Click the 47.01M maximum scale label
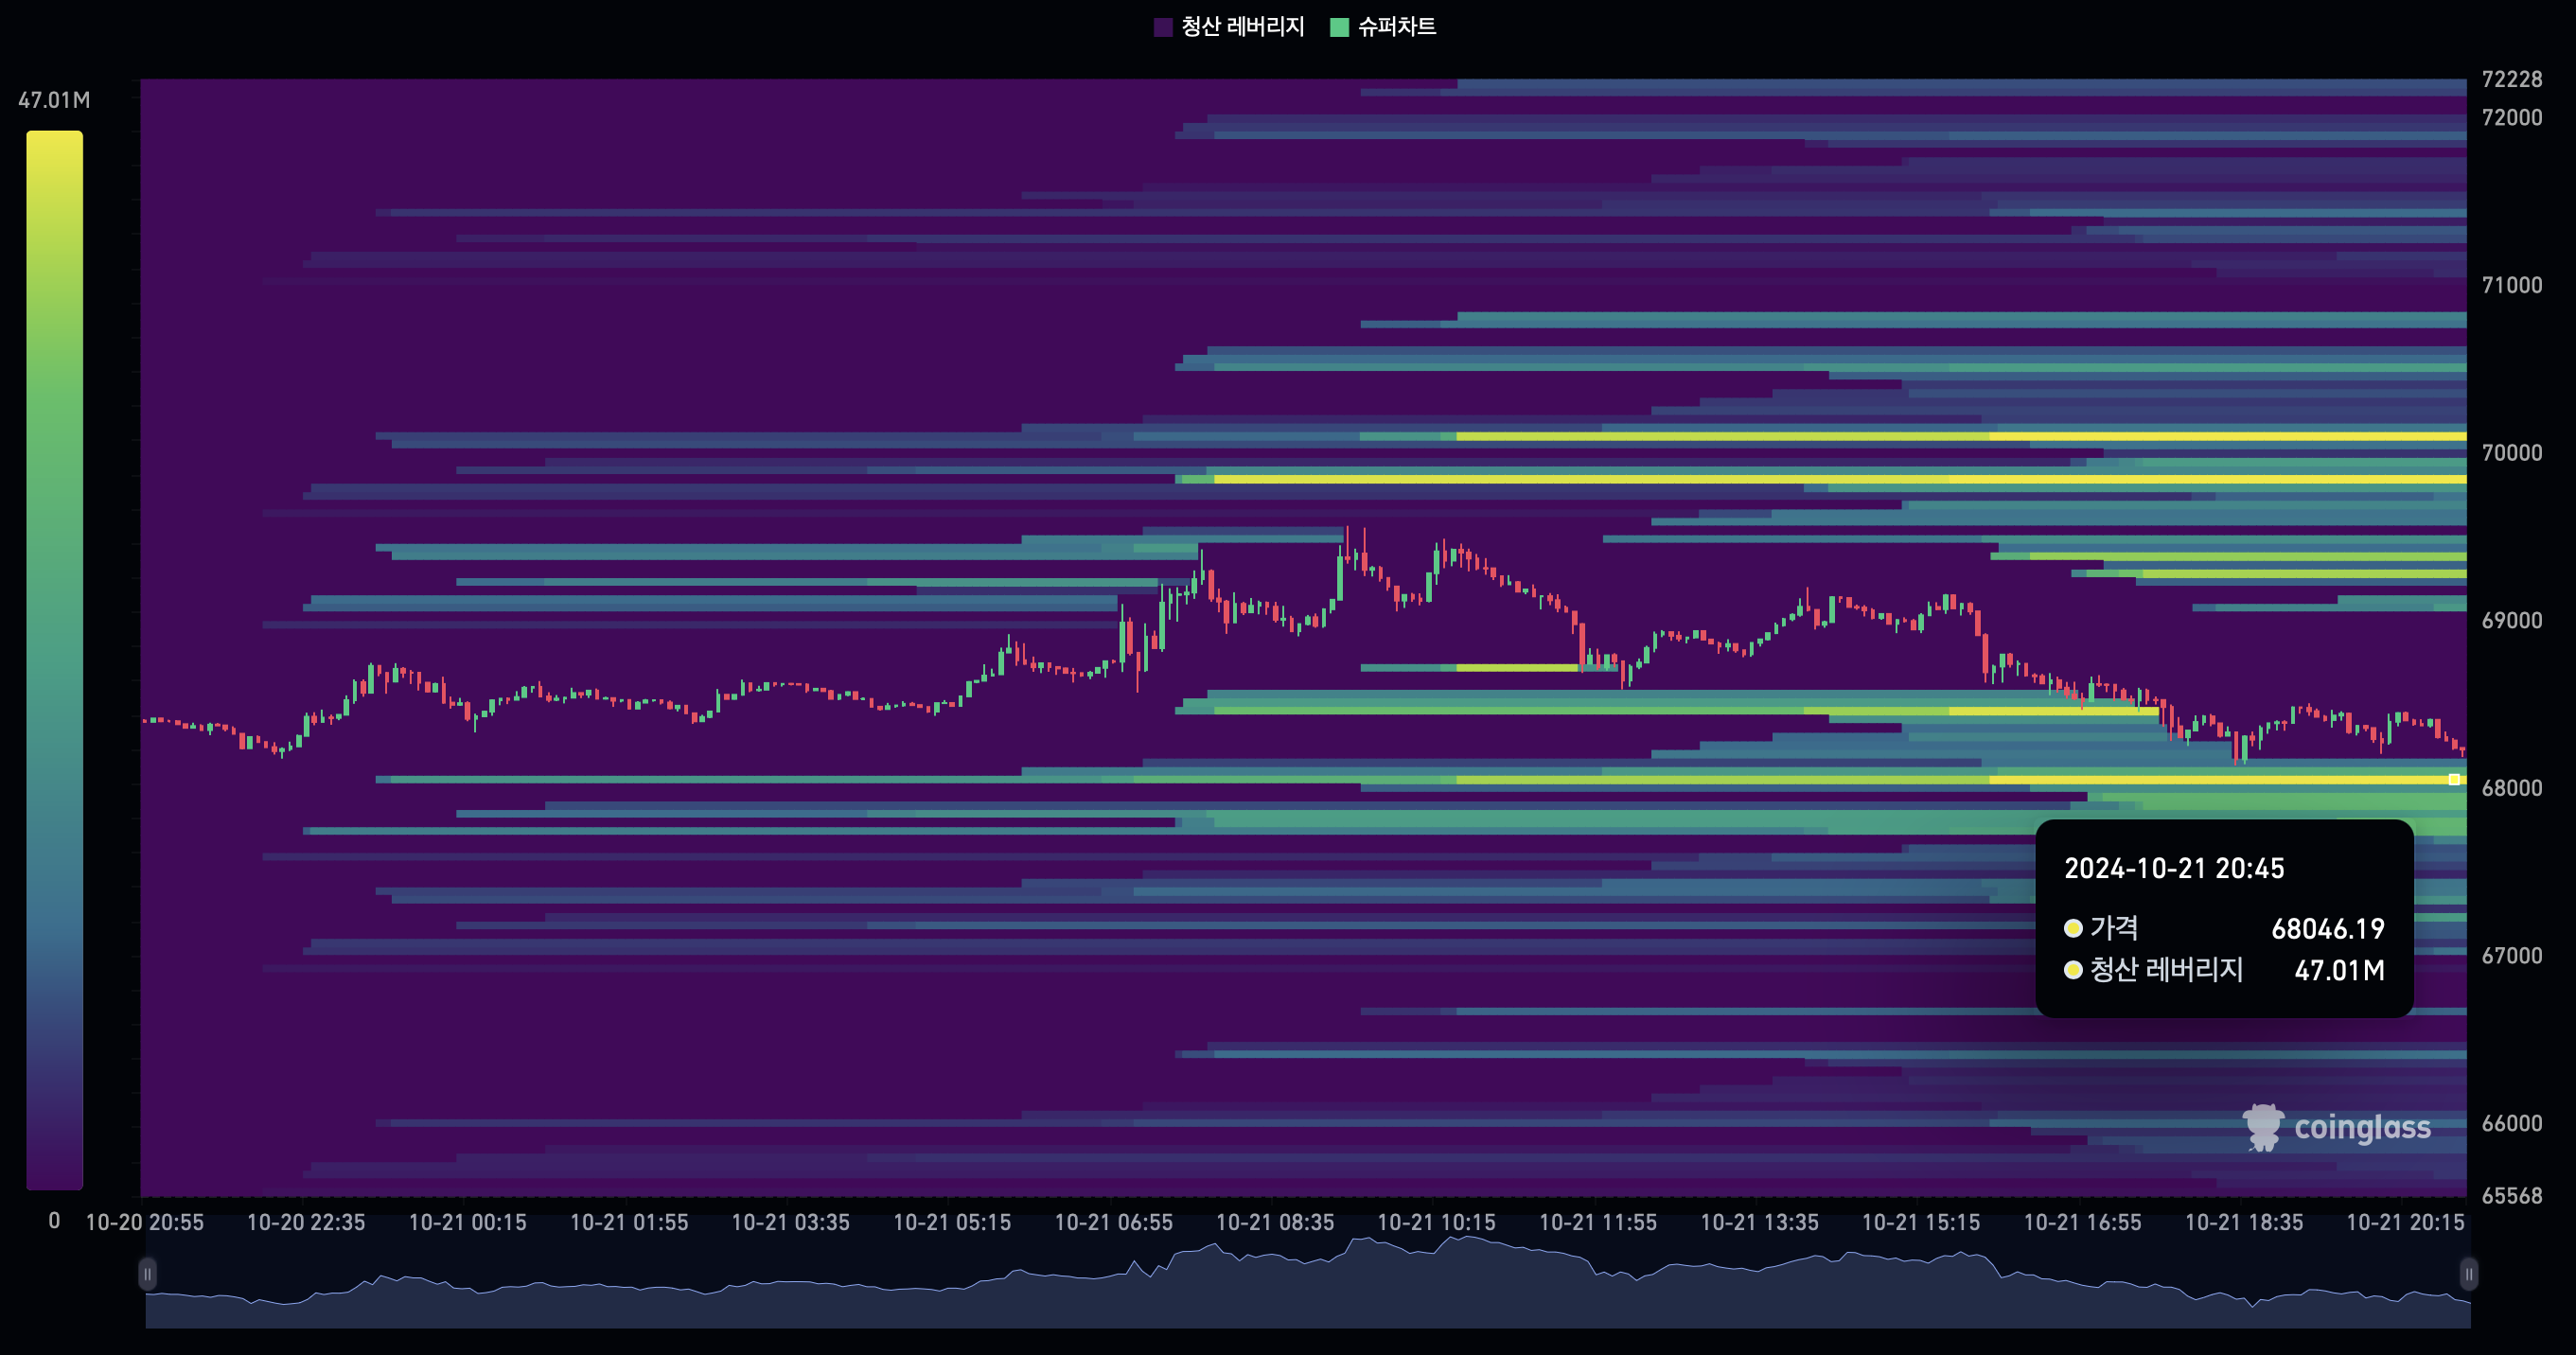 tap(54, 100)
